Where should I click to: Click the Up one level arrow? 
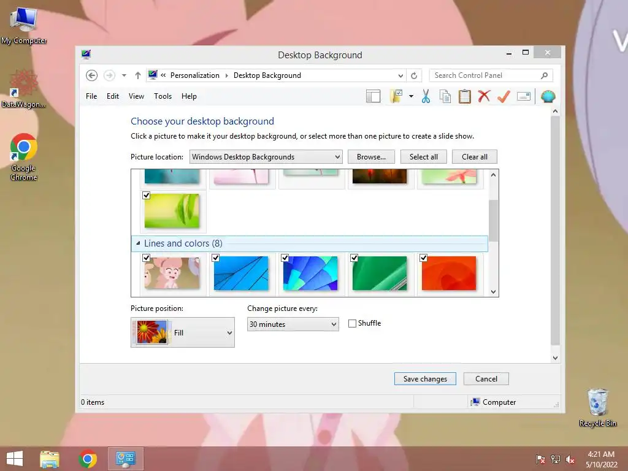(138, 75)
